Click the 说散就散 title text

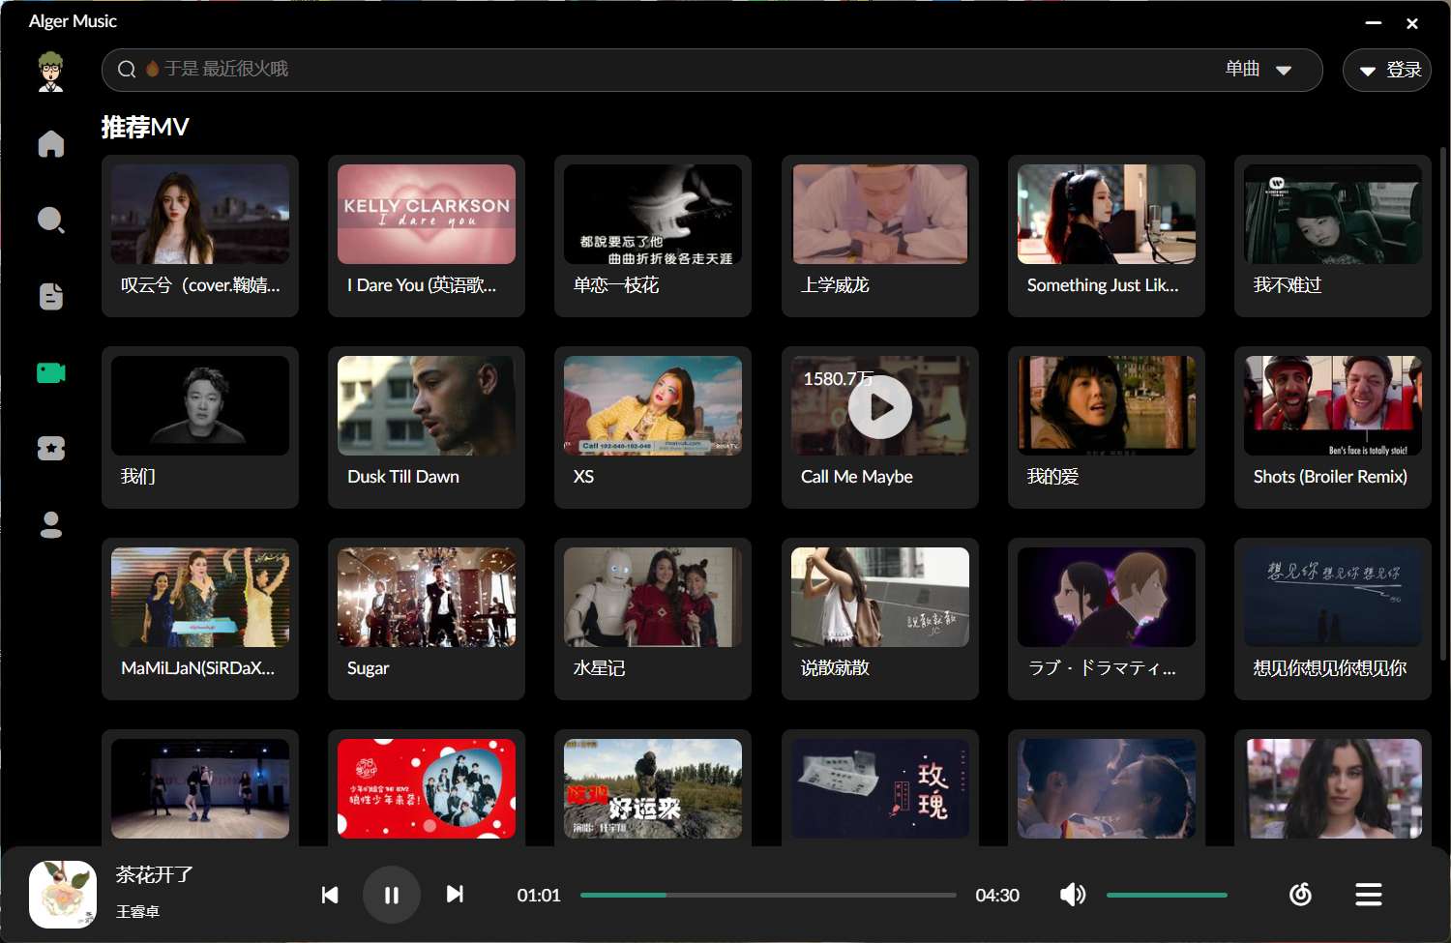tap(835, 668)
